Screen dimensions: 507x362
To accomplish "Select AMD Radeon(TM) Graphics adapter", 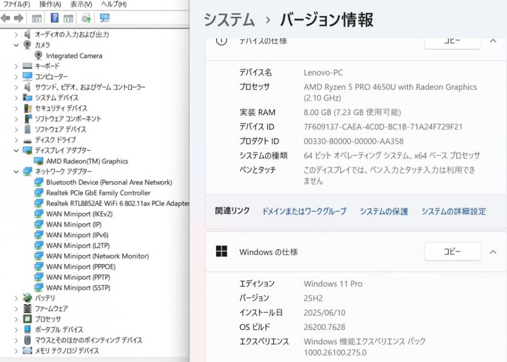I will 87,161.
